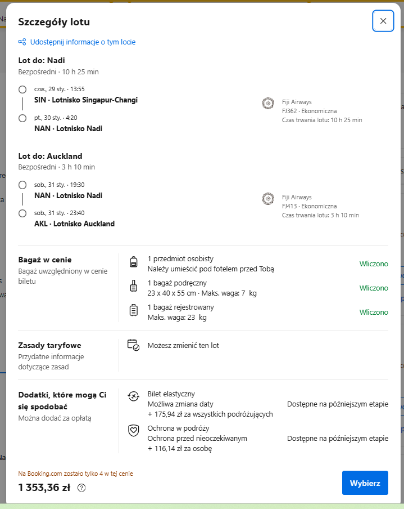The width and height of the screenshot is (404, 509).
Task: Click the NAN arrival circle on 30 sty.
Action: [22, 118]
